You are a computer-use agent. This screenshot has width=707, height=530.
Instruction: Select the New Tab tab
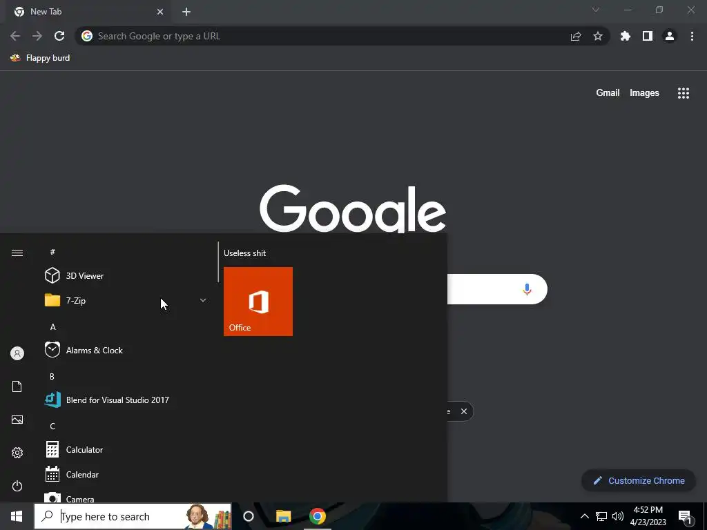[x=88, y=12]
